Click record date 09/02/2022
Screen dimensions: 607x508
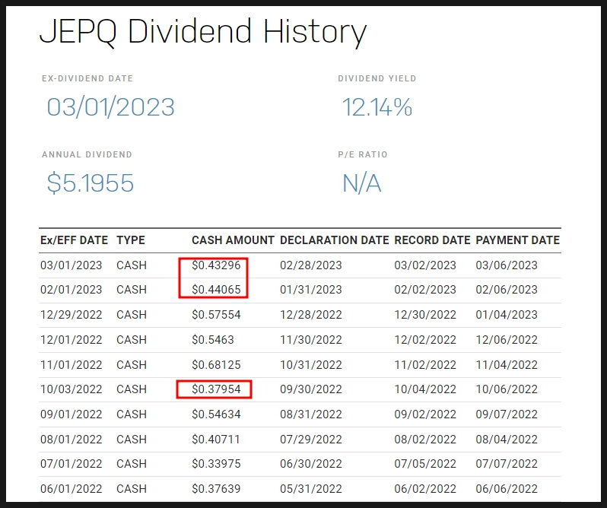point(425,414)
